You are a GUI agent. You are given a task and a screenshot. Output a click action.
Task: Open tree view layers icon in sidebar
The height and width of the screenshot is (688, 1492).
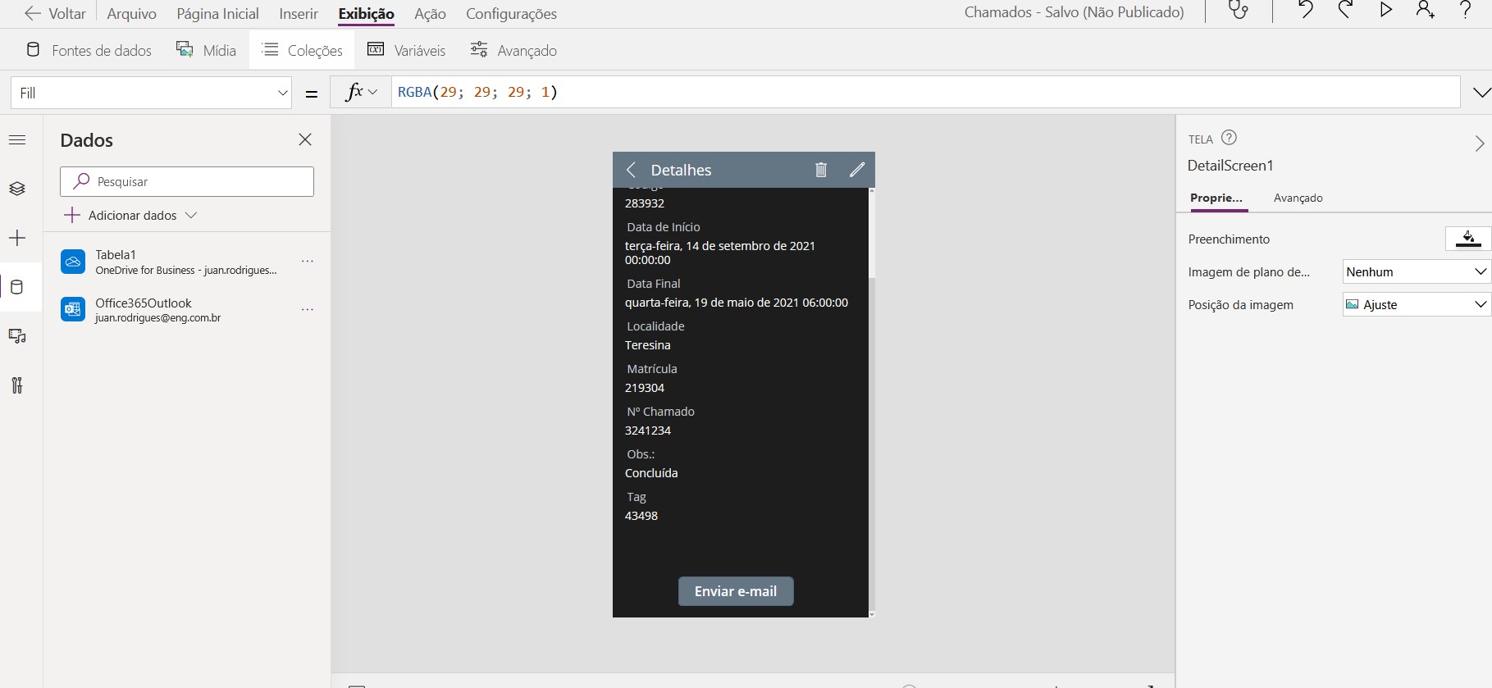point(17,189)
